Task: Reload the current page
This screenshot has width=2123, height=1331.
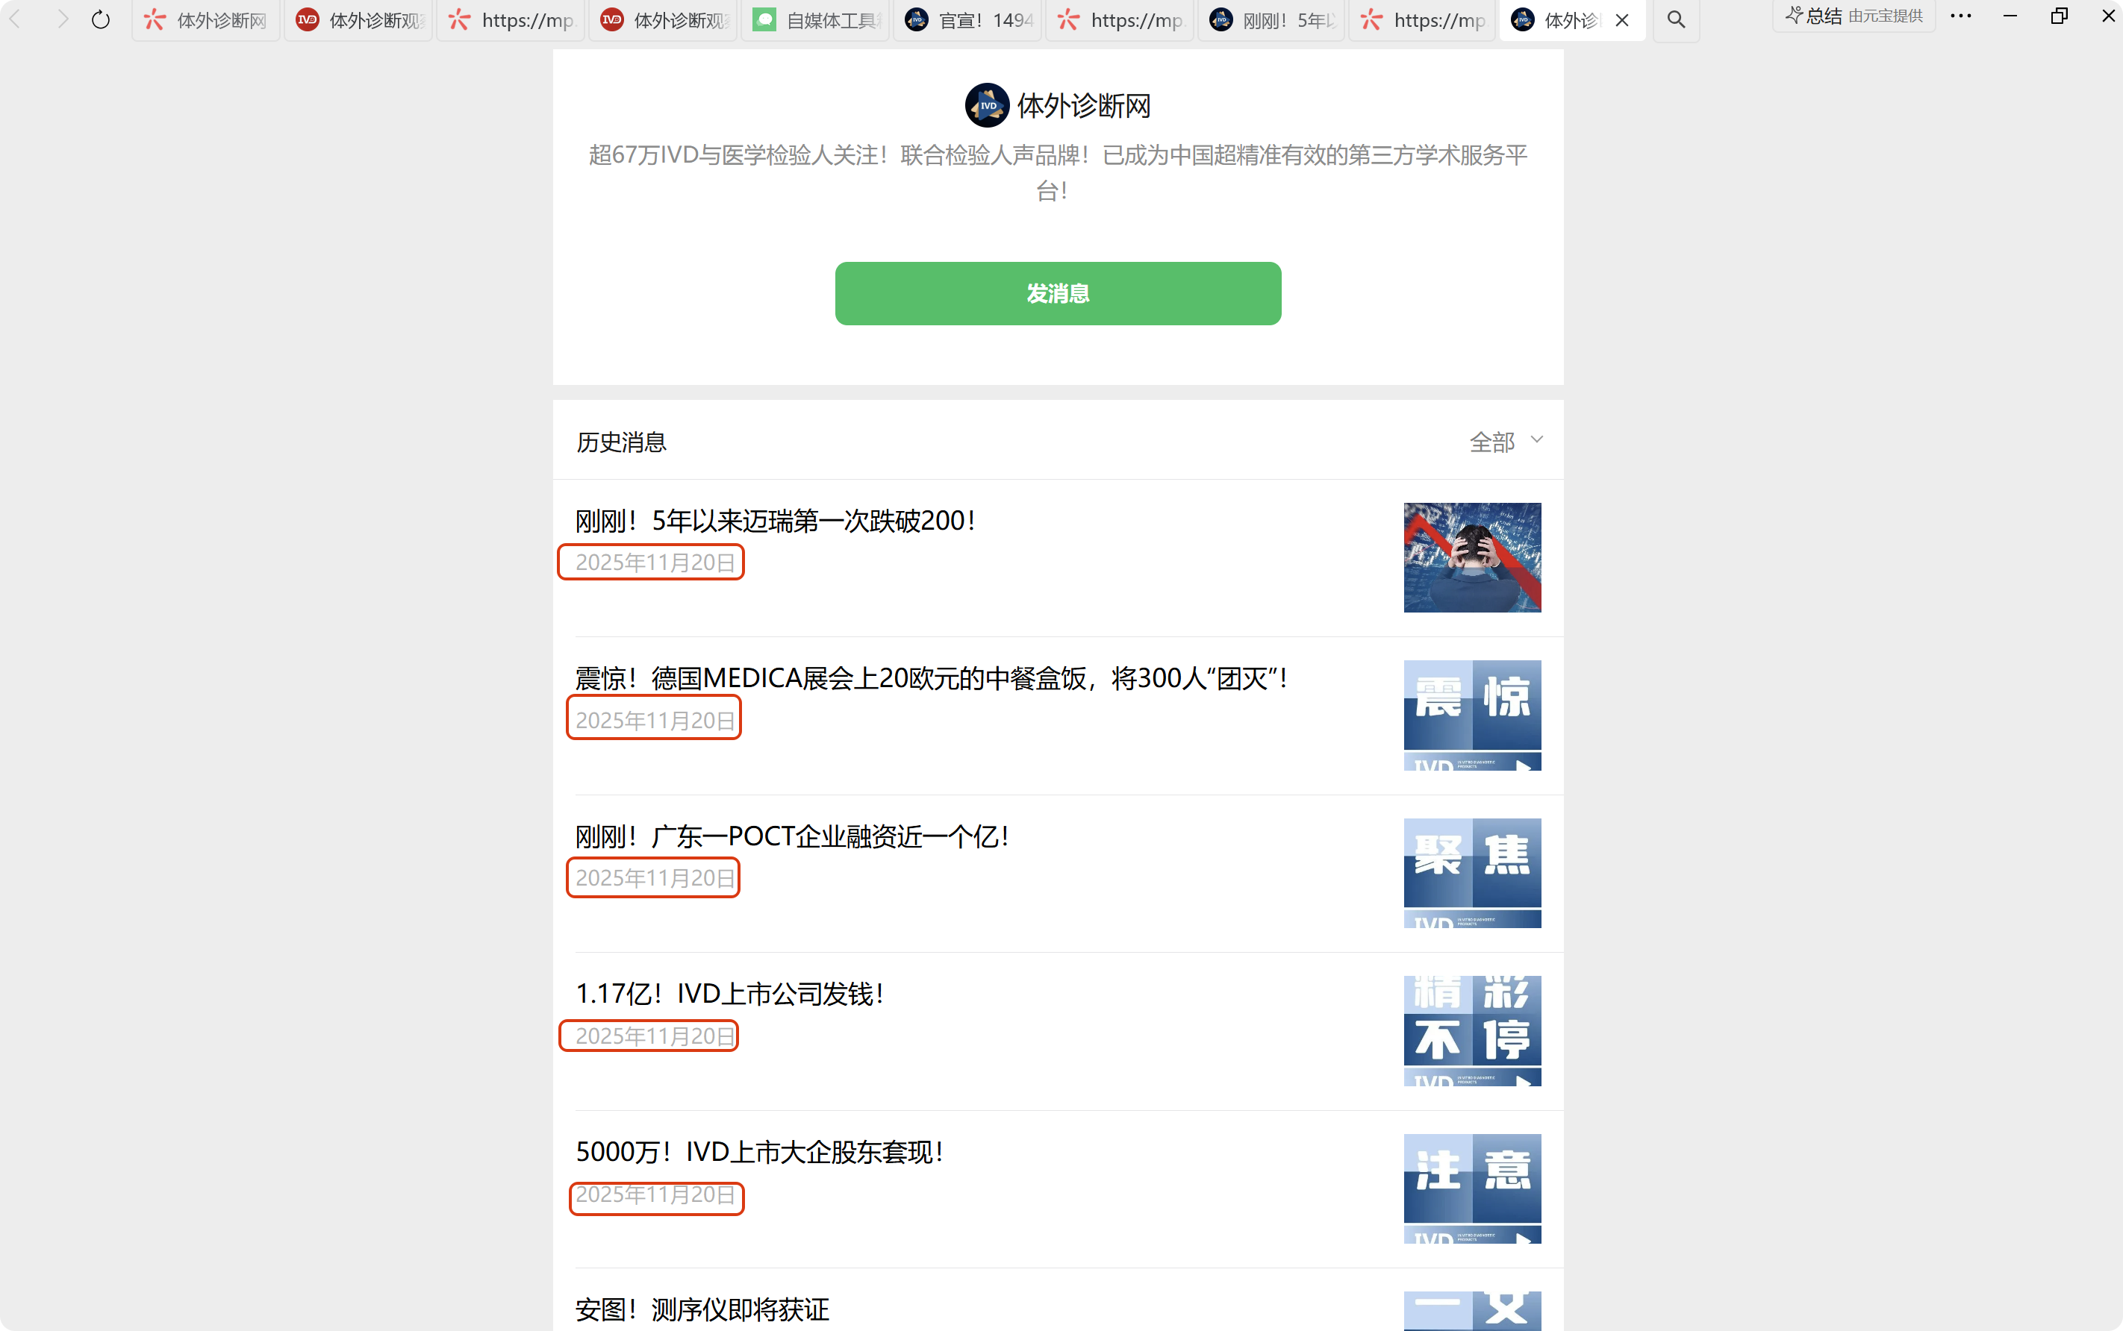Action: (102, 19)
